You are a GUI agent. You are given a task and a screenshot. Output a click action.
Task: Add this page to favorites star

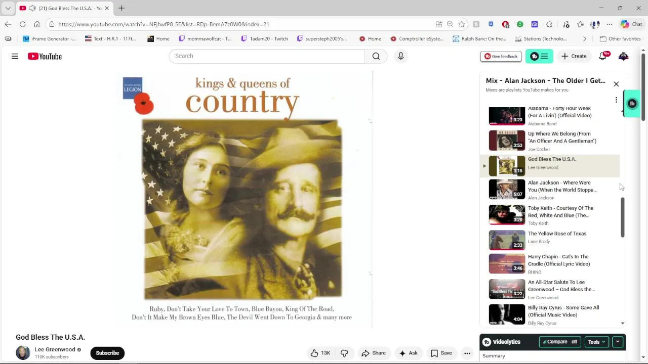click(x=462, y=24)
